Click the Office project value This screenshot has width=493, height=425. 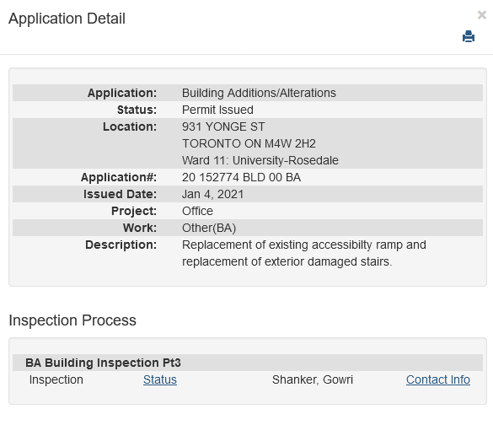(197, 211)
